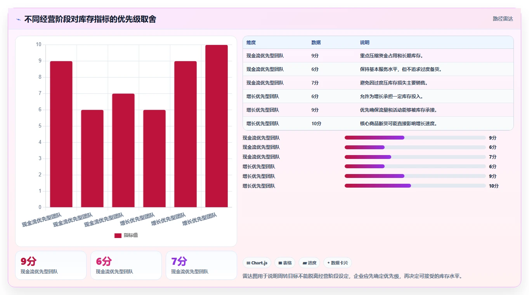Click the 数据卡片 tag pill
Screen dimensions: 529x295
point(338,263)
